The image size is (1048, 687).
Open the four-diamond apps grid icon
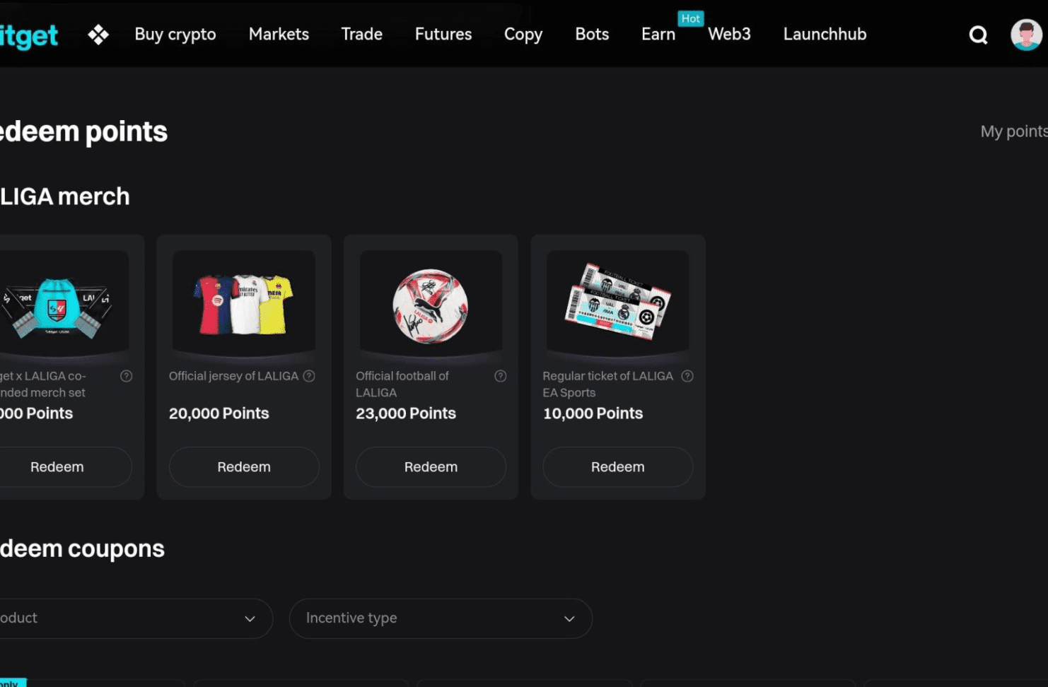tap(98, 35)
